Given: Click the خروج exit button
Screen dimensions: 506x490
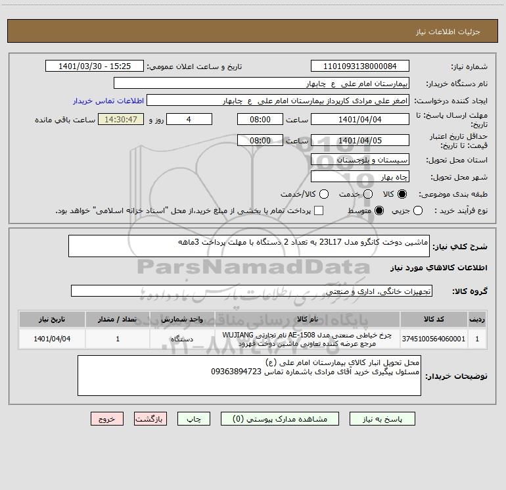Looking at the screenshot, I should coord(107,418).
